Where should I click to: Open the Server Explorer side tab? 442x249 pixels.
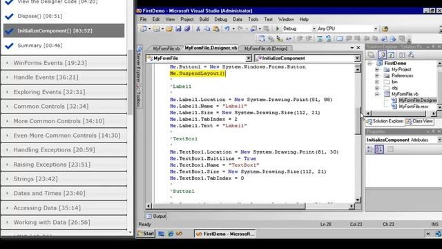(139, 64)
